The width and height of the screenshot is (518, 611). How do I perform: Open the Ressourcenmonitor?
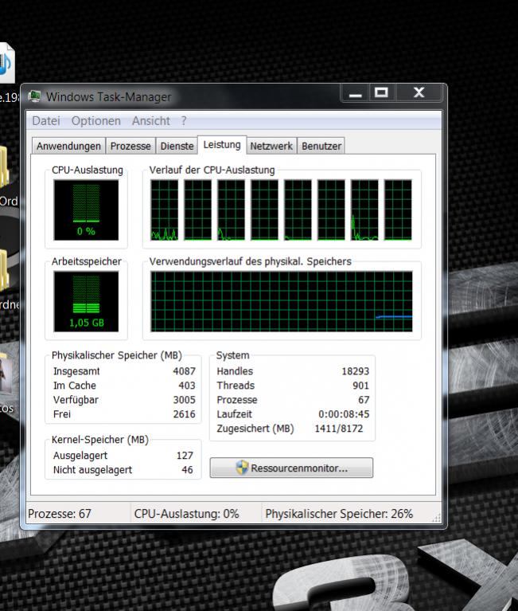291,468
